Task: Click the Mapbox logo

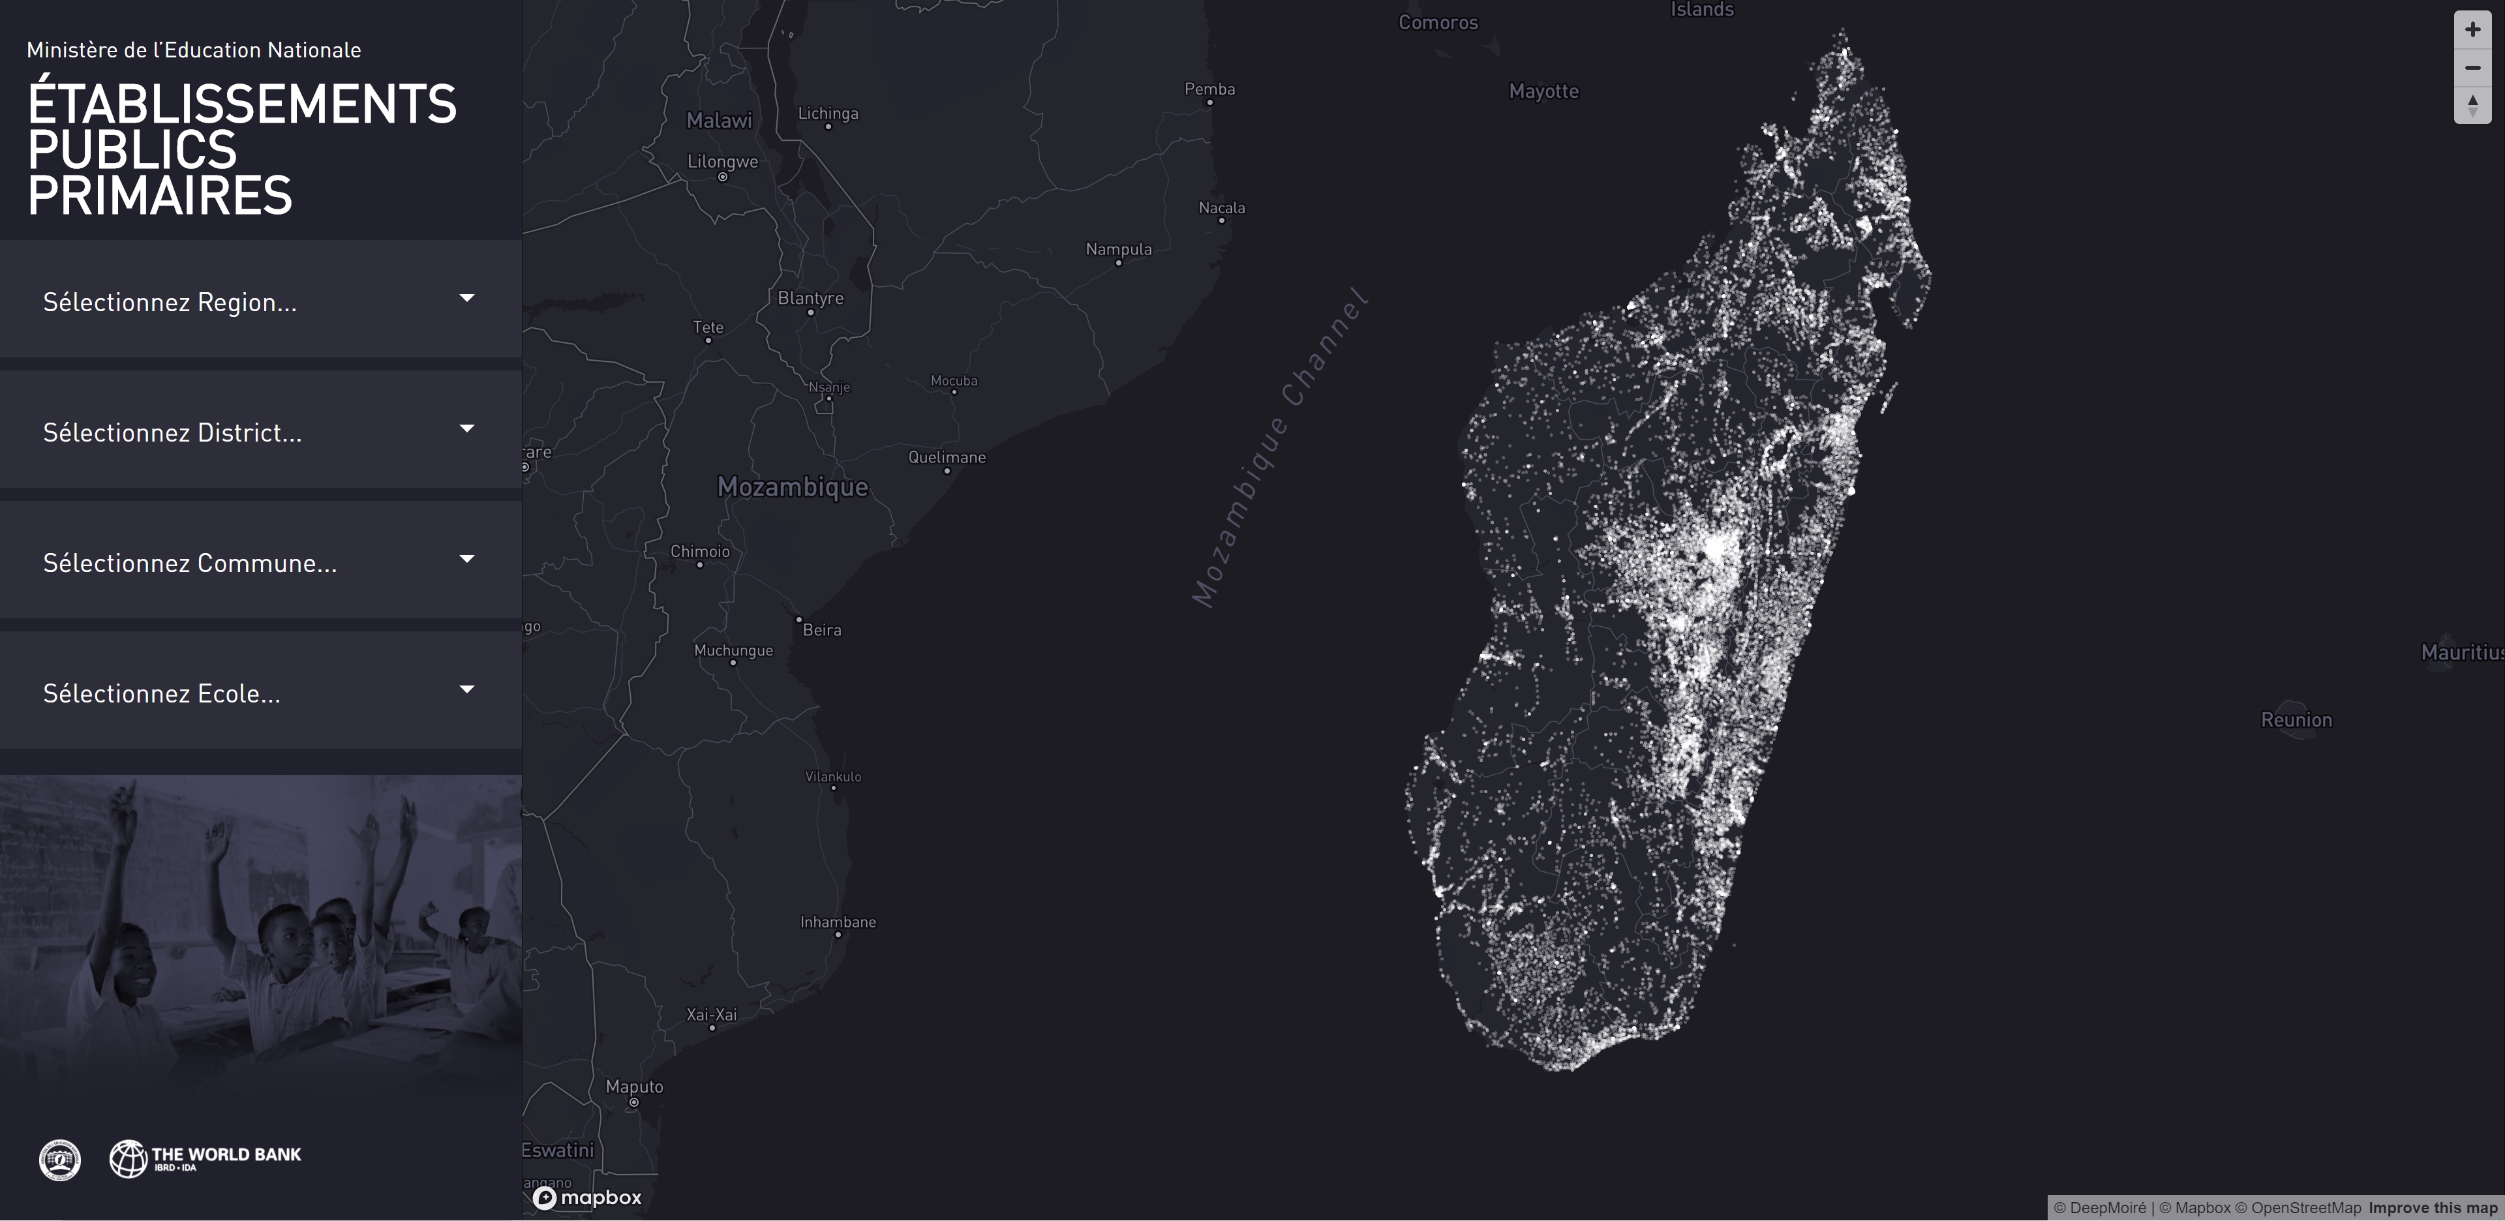Action: (587, 1198)
